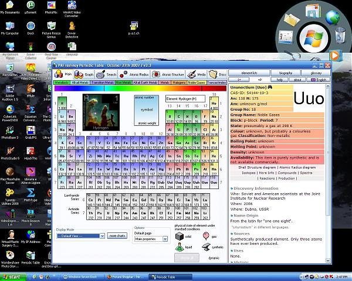Go back with the left arrow button
The width and height of the screenshot is (352, 281).
239,80
